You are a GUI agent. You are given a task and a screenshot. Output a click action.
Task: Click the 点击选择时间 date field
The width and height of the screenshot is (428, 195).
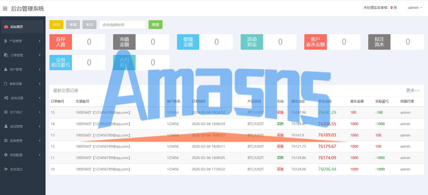[122, 25]
